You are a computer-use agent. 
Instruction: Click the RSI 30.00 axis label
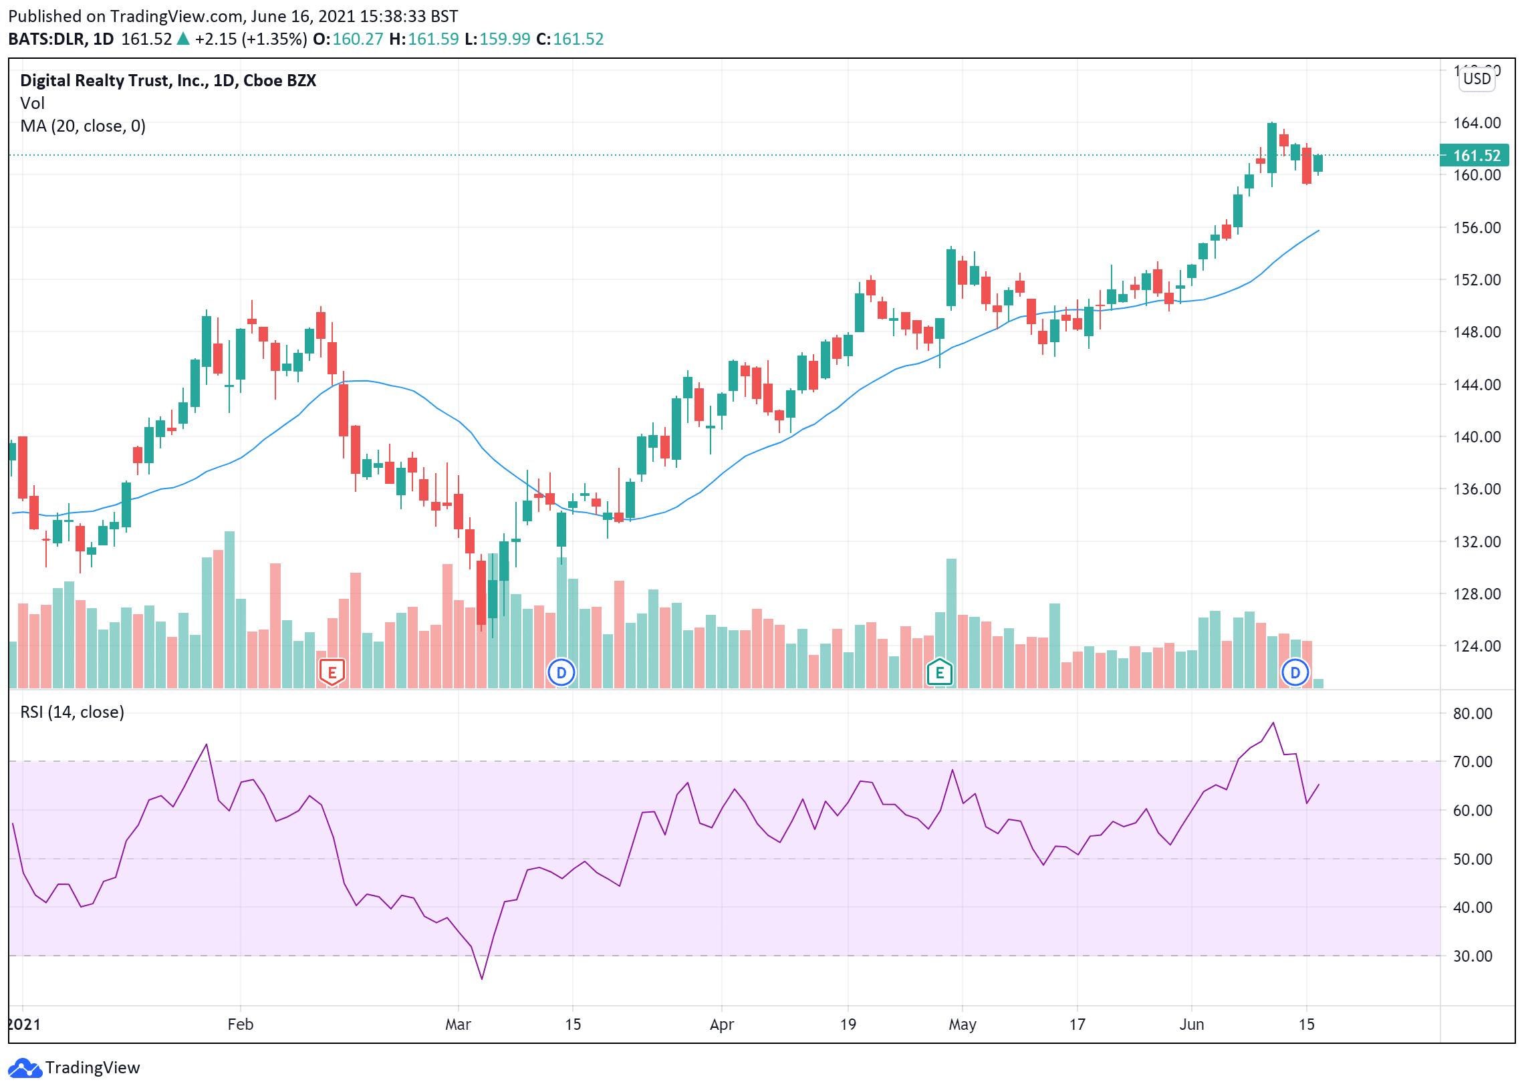[x=1473, y=956]
